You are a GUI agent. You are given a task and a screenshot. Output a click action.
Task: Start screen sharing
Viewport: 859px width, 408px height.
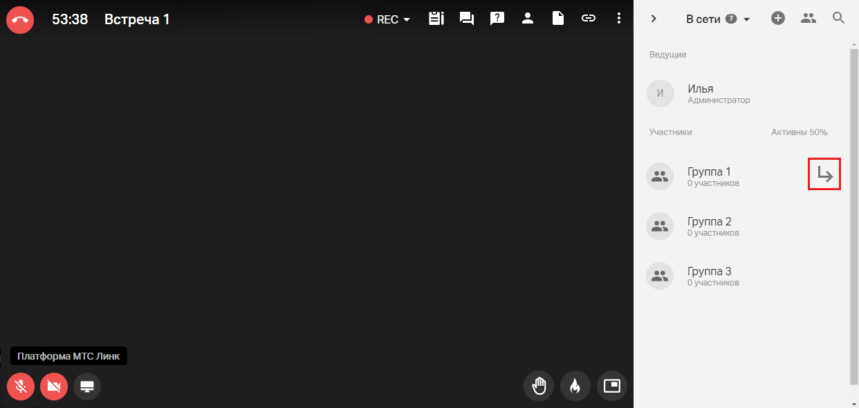tap(87, 387)
